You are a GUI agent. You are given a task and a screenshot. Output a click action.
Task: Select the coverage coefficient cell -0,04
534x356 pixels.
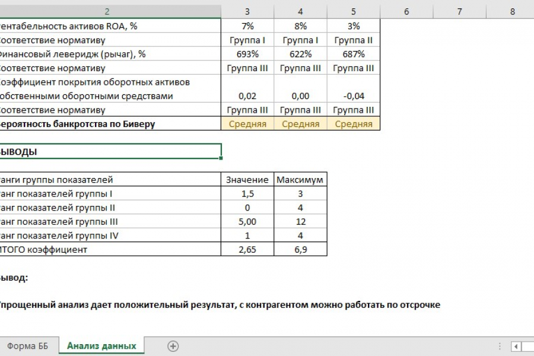[x=354, y=88]
